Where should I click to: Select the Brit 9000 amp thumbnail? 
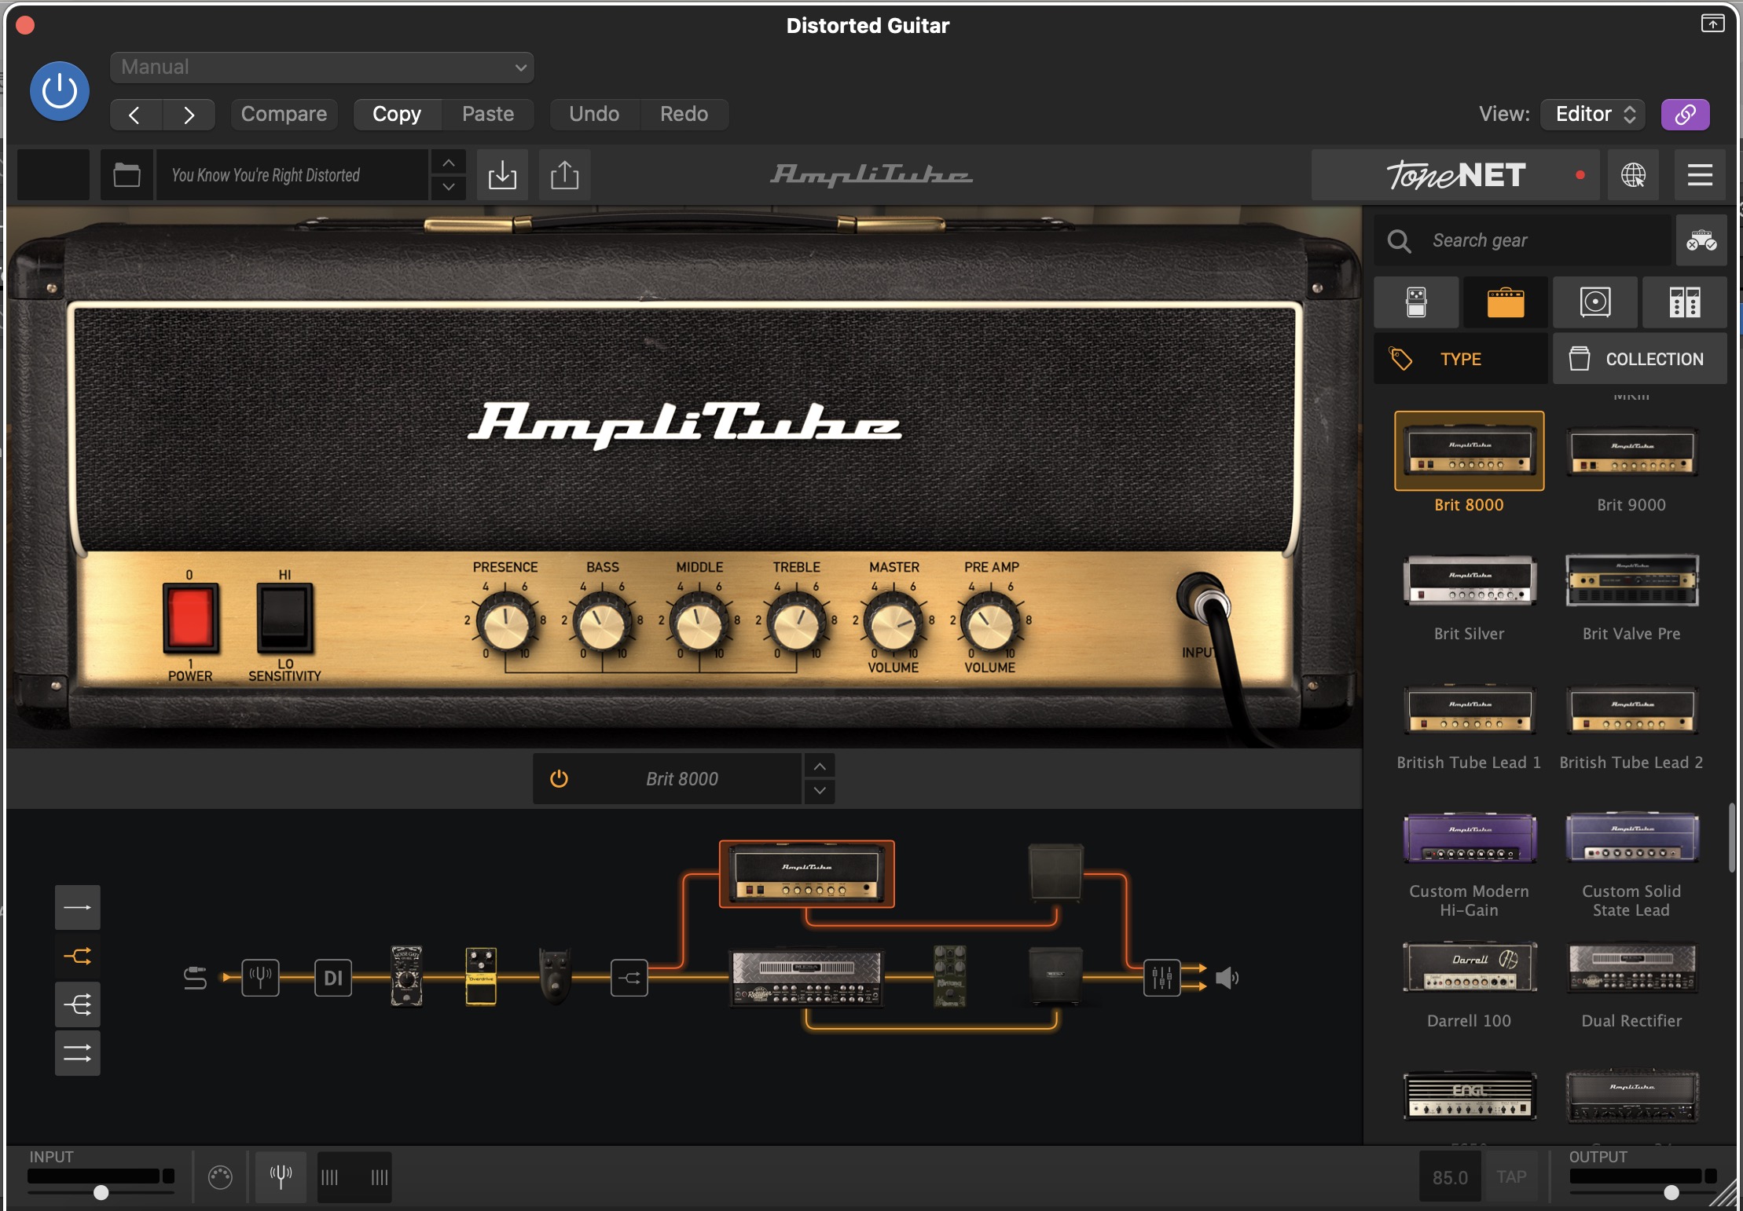pos(1631,452)
